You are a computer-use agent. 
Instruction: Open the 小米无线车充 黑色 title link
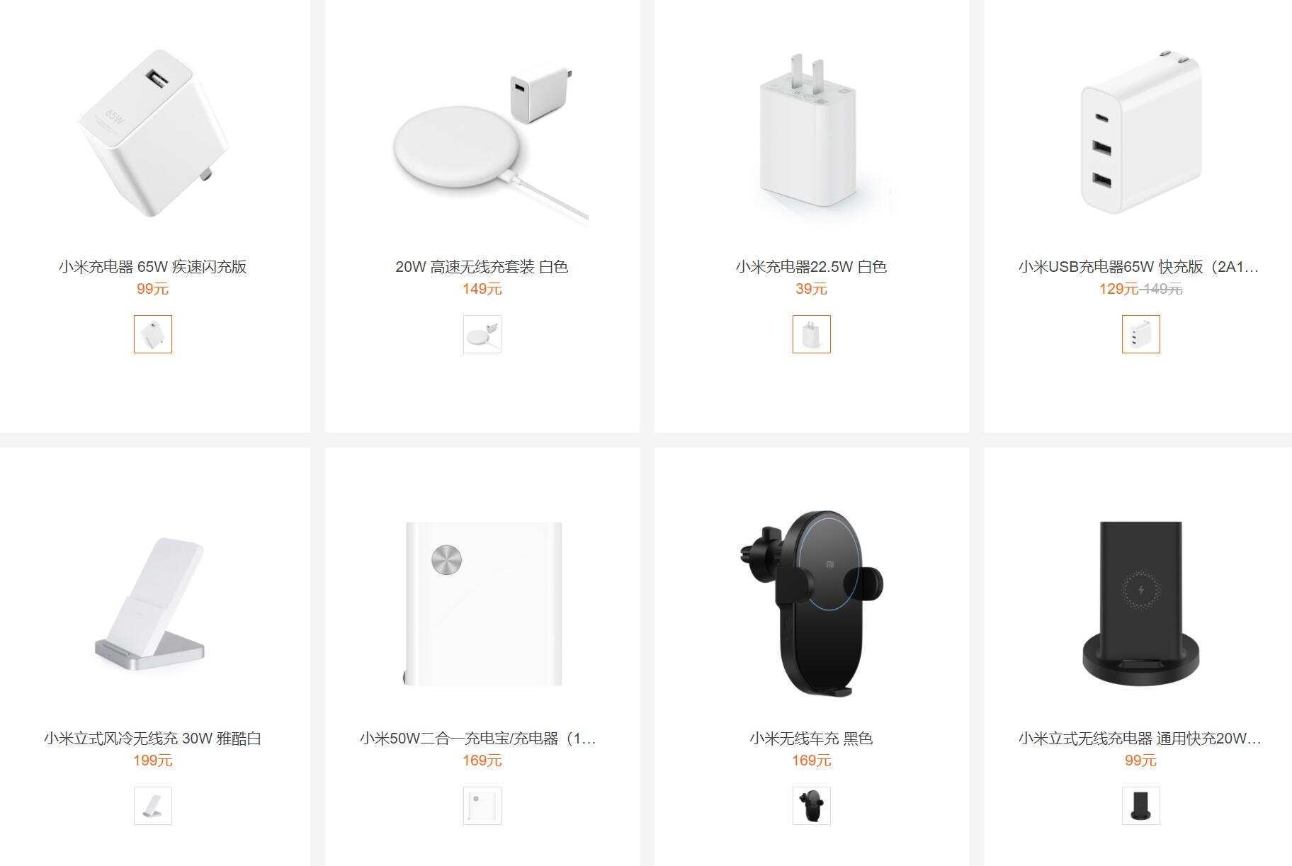812,739
